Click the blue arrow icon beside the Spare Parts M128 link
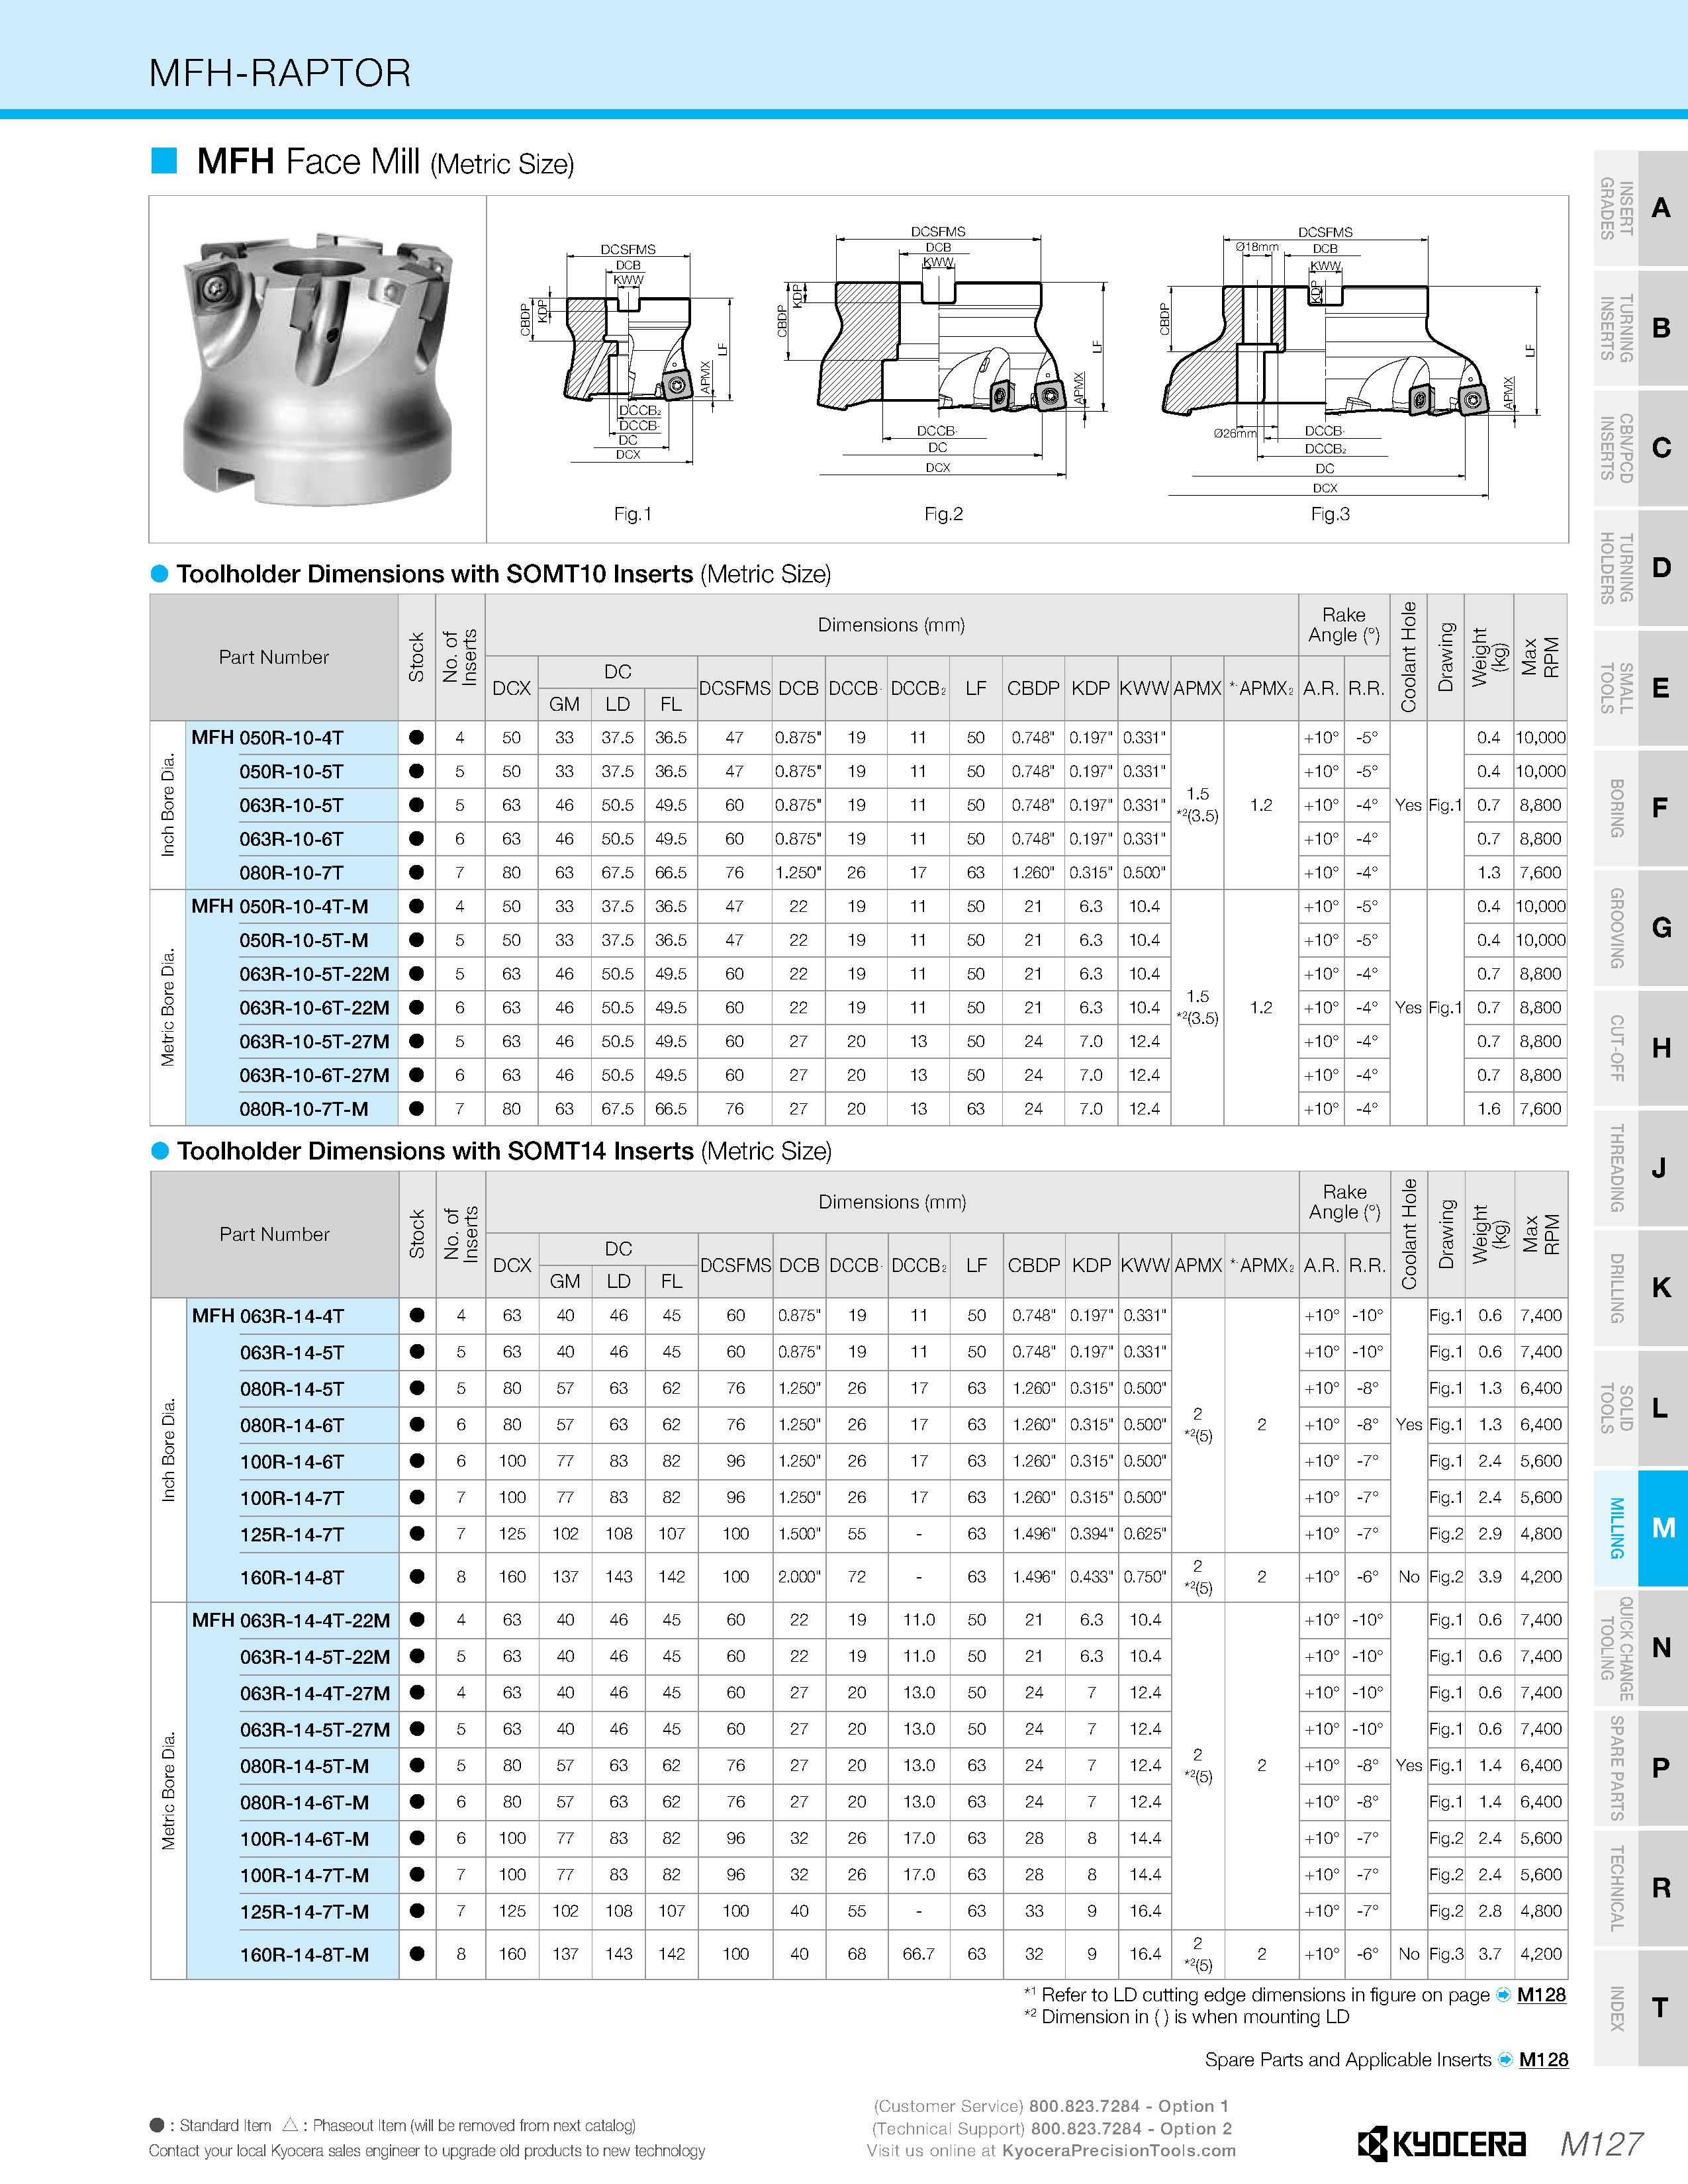The image size is (1688, 2184). point(1505,2060)
